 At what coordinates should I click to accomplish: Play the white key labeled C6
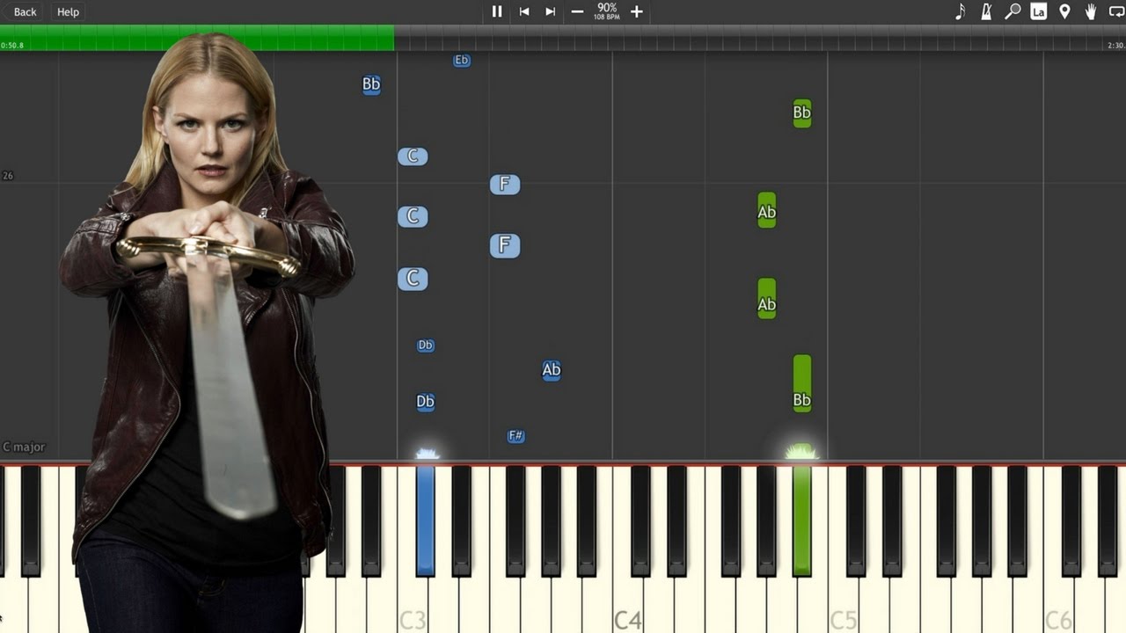[x=1058, y=607]
